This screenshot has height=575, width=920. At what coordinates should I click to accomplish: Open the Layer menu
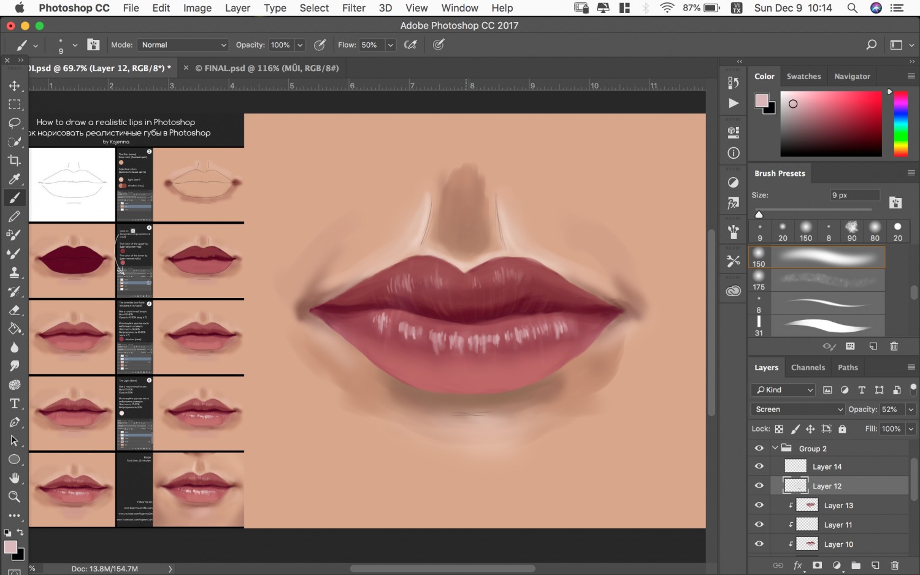[237, 8]
